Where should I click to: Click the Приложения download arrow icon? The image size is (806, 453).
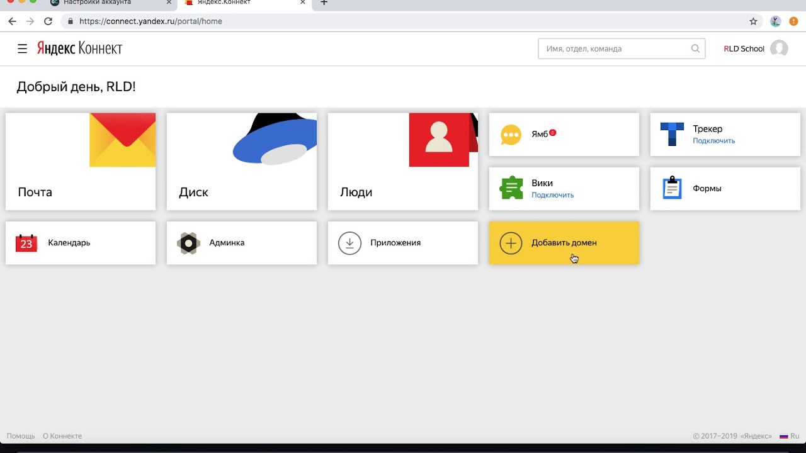click(349, 243)
